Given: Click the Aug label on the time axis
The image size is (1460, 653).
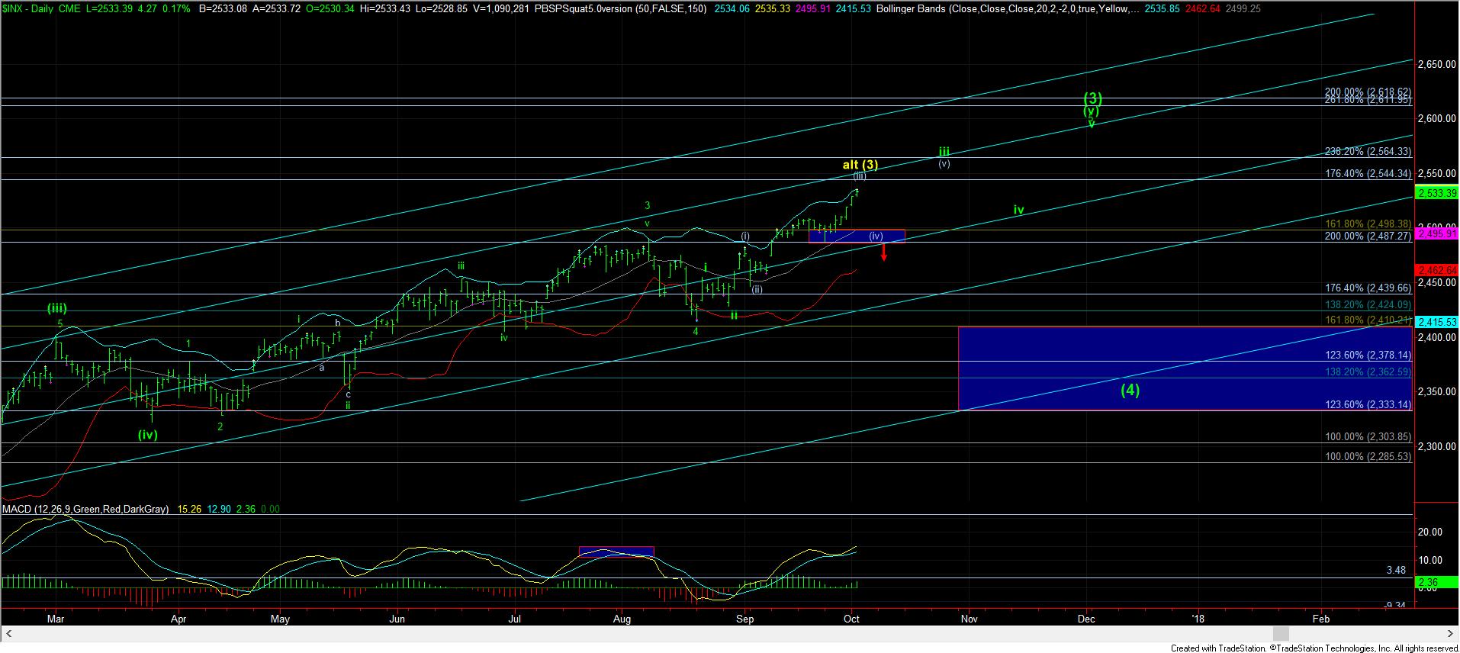Looking at the screenshot, I should click(x=622, y=619).
